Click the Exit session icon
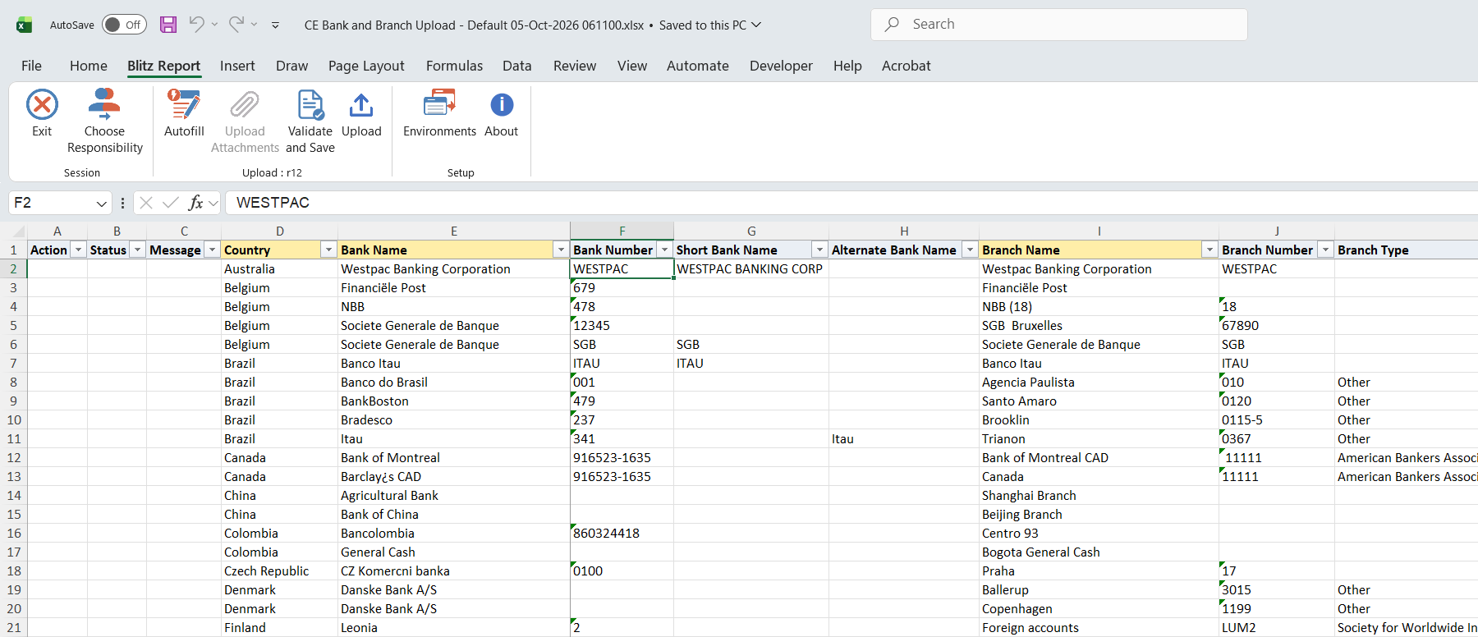The image size is (1478, 637). click(x=42, y=105)
